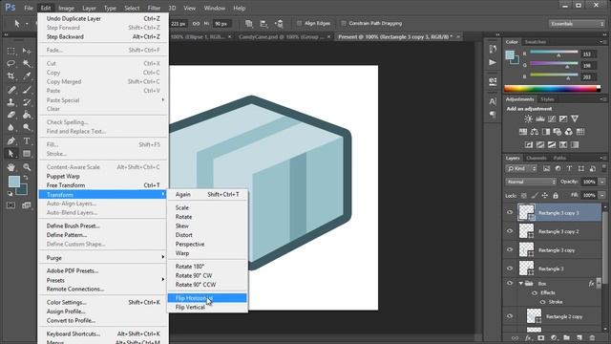Hide the Rectangle 3 copy layer

click(510, 250)
